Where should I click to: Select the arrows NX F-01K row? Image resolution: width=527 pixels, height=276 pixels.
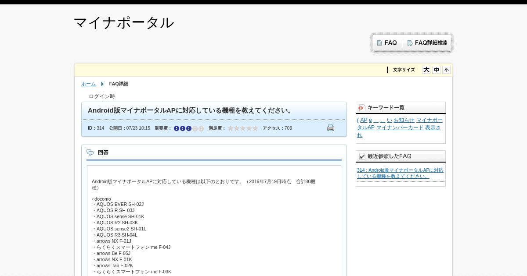pyautogui.click(x=112, y=259)
